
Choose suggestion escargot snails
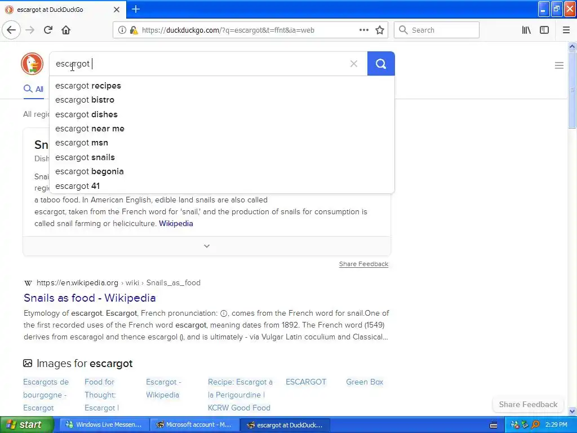(x=221, y=157)
